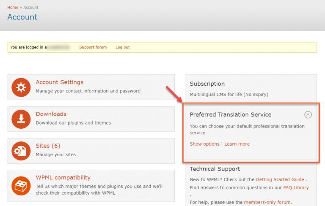Click 'Multilingual CMS for life (No expiry)' text

coord(229,95)
